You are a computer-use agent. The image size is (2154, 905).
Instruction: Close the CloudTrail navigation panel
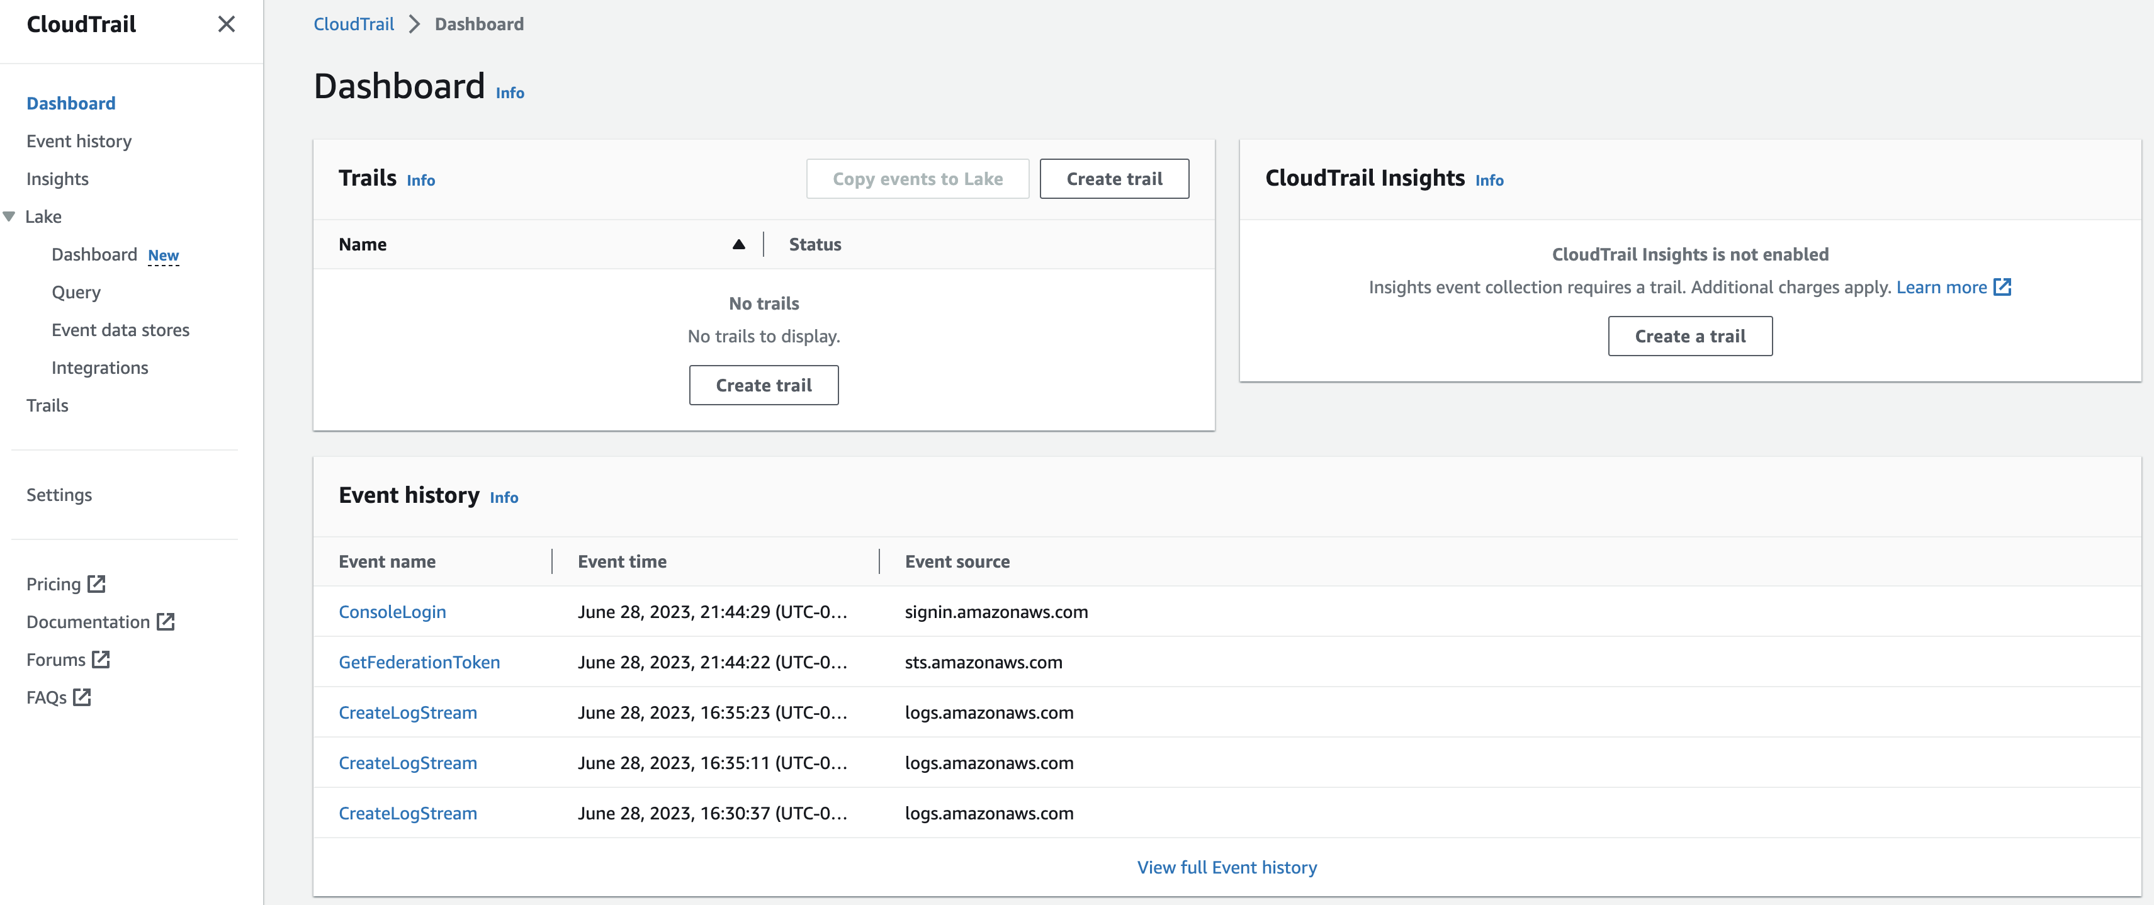tap(226, 25)
